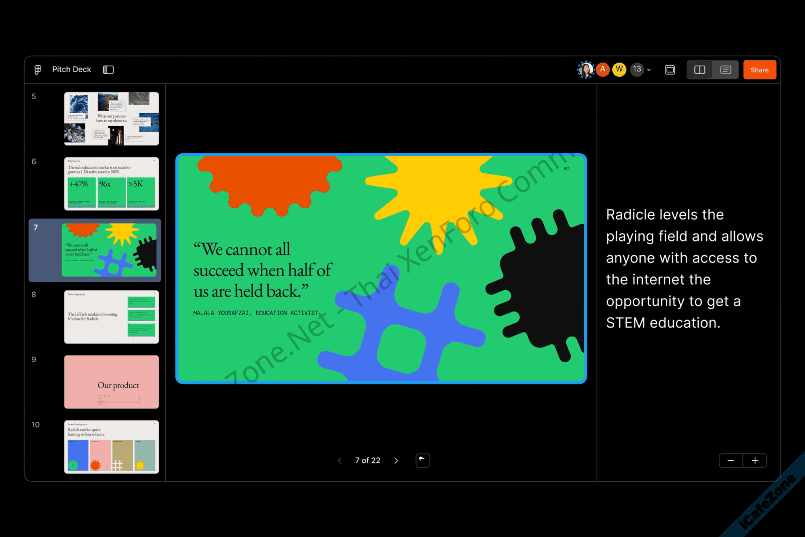Click the return-to-slide arrow icon
Screen dimensions: 805x537
click(423, 460)
